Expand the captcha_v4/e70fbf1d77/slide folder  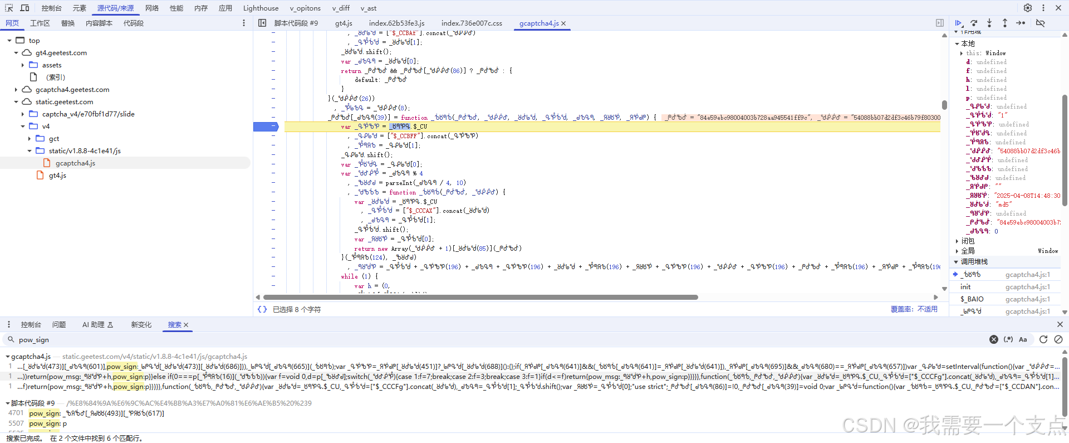click(23, 114)
